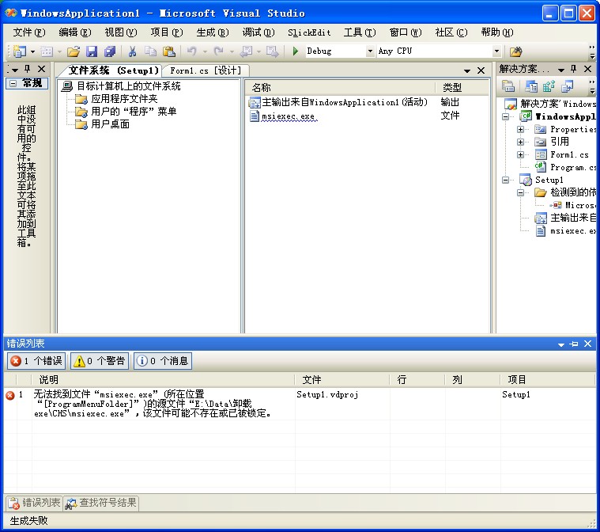Select 目标计算机上的文件系统 root node
Image resolution: width=600 pixels, height=532 pixels.
coord(129,86)
